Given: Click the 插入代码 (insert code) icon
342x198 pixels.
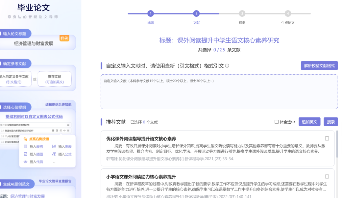Looking at the screenshot, I should pyautogui.click(x=25, y=162).
